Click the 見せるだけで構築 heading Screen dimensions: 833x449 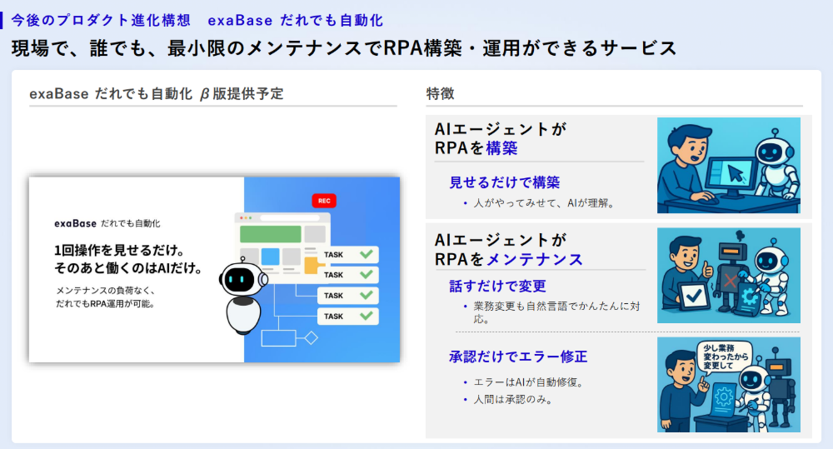(505, 182)
